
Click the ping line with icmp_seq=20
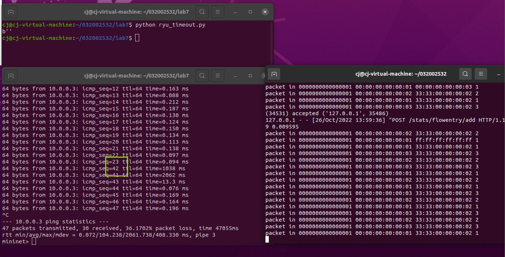pos(95,142)
